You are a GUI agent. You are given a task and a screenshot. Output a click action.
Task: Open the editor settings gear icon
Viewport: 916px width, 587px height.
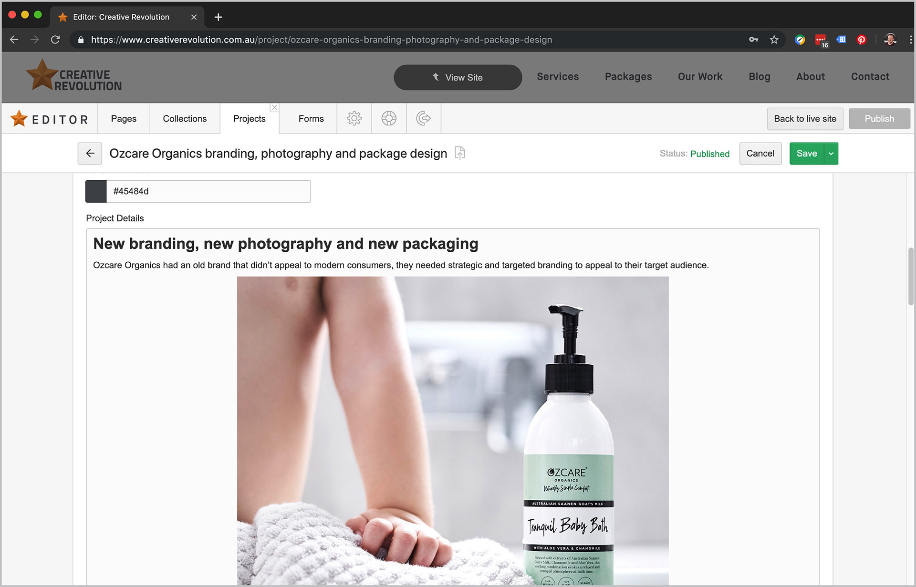354,118
